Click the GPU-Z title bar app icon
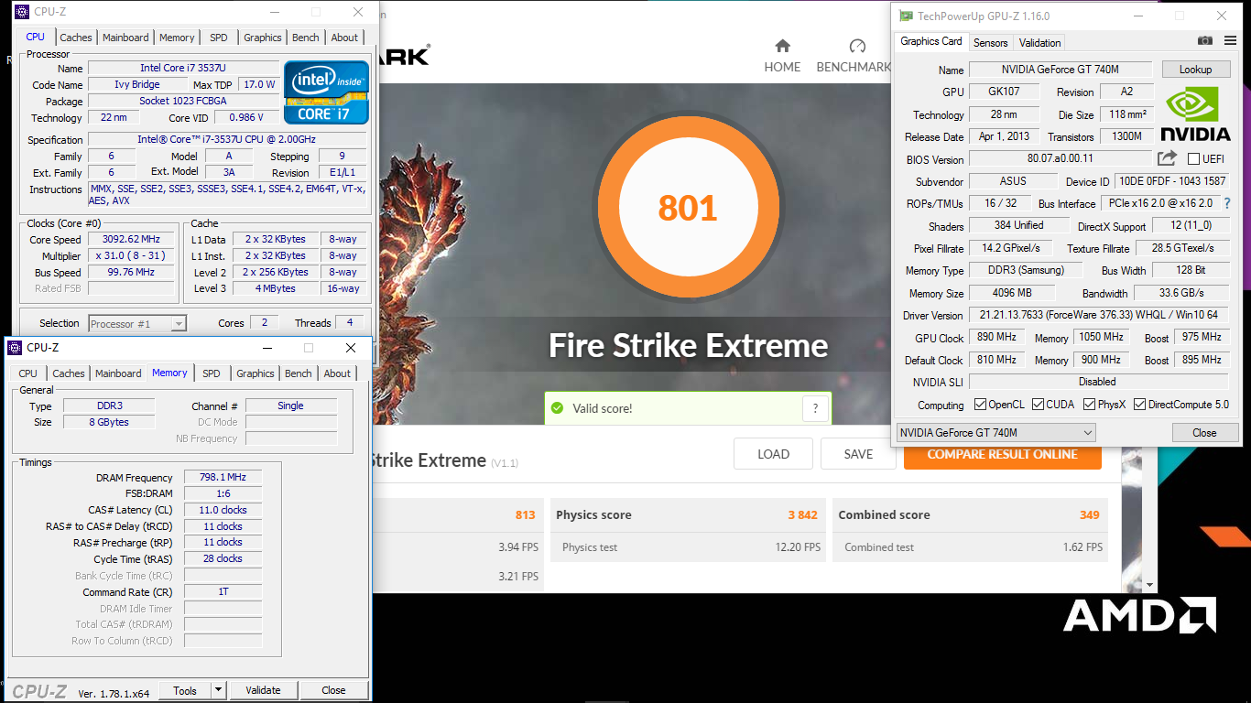The image size is (1251, 703). pyautogui.click(x=906, y=16)
